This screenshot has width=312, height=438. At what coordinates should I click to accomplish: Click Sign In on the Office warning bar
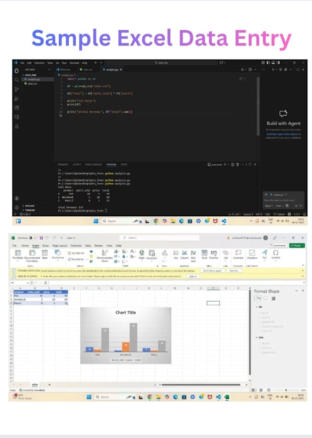click(193, 276)
